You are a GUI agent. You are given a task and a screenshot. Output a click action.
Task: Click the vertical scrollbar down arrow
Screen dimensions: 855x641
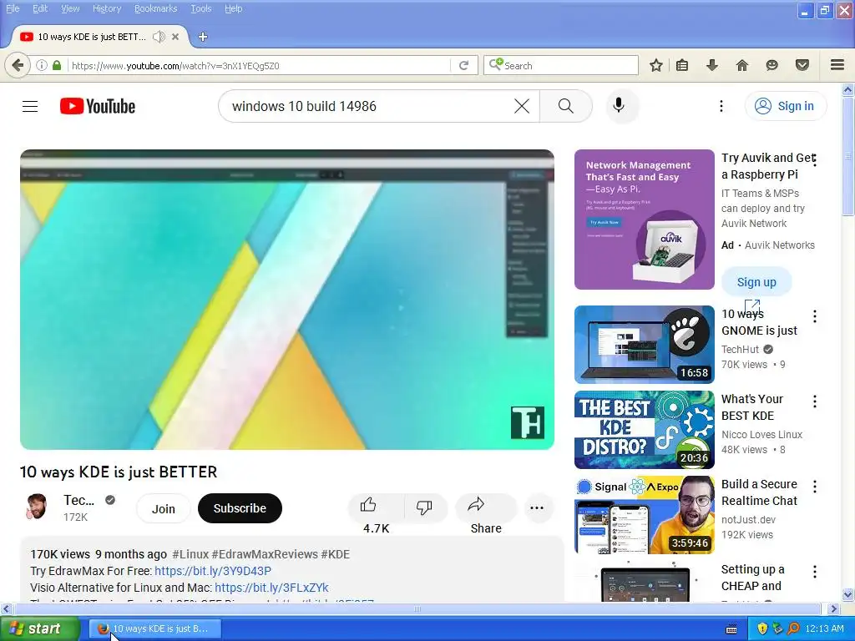point(848,595)
